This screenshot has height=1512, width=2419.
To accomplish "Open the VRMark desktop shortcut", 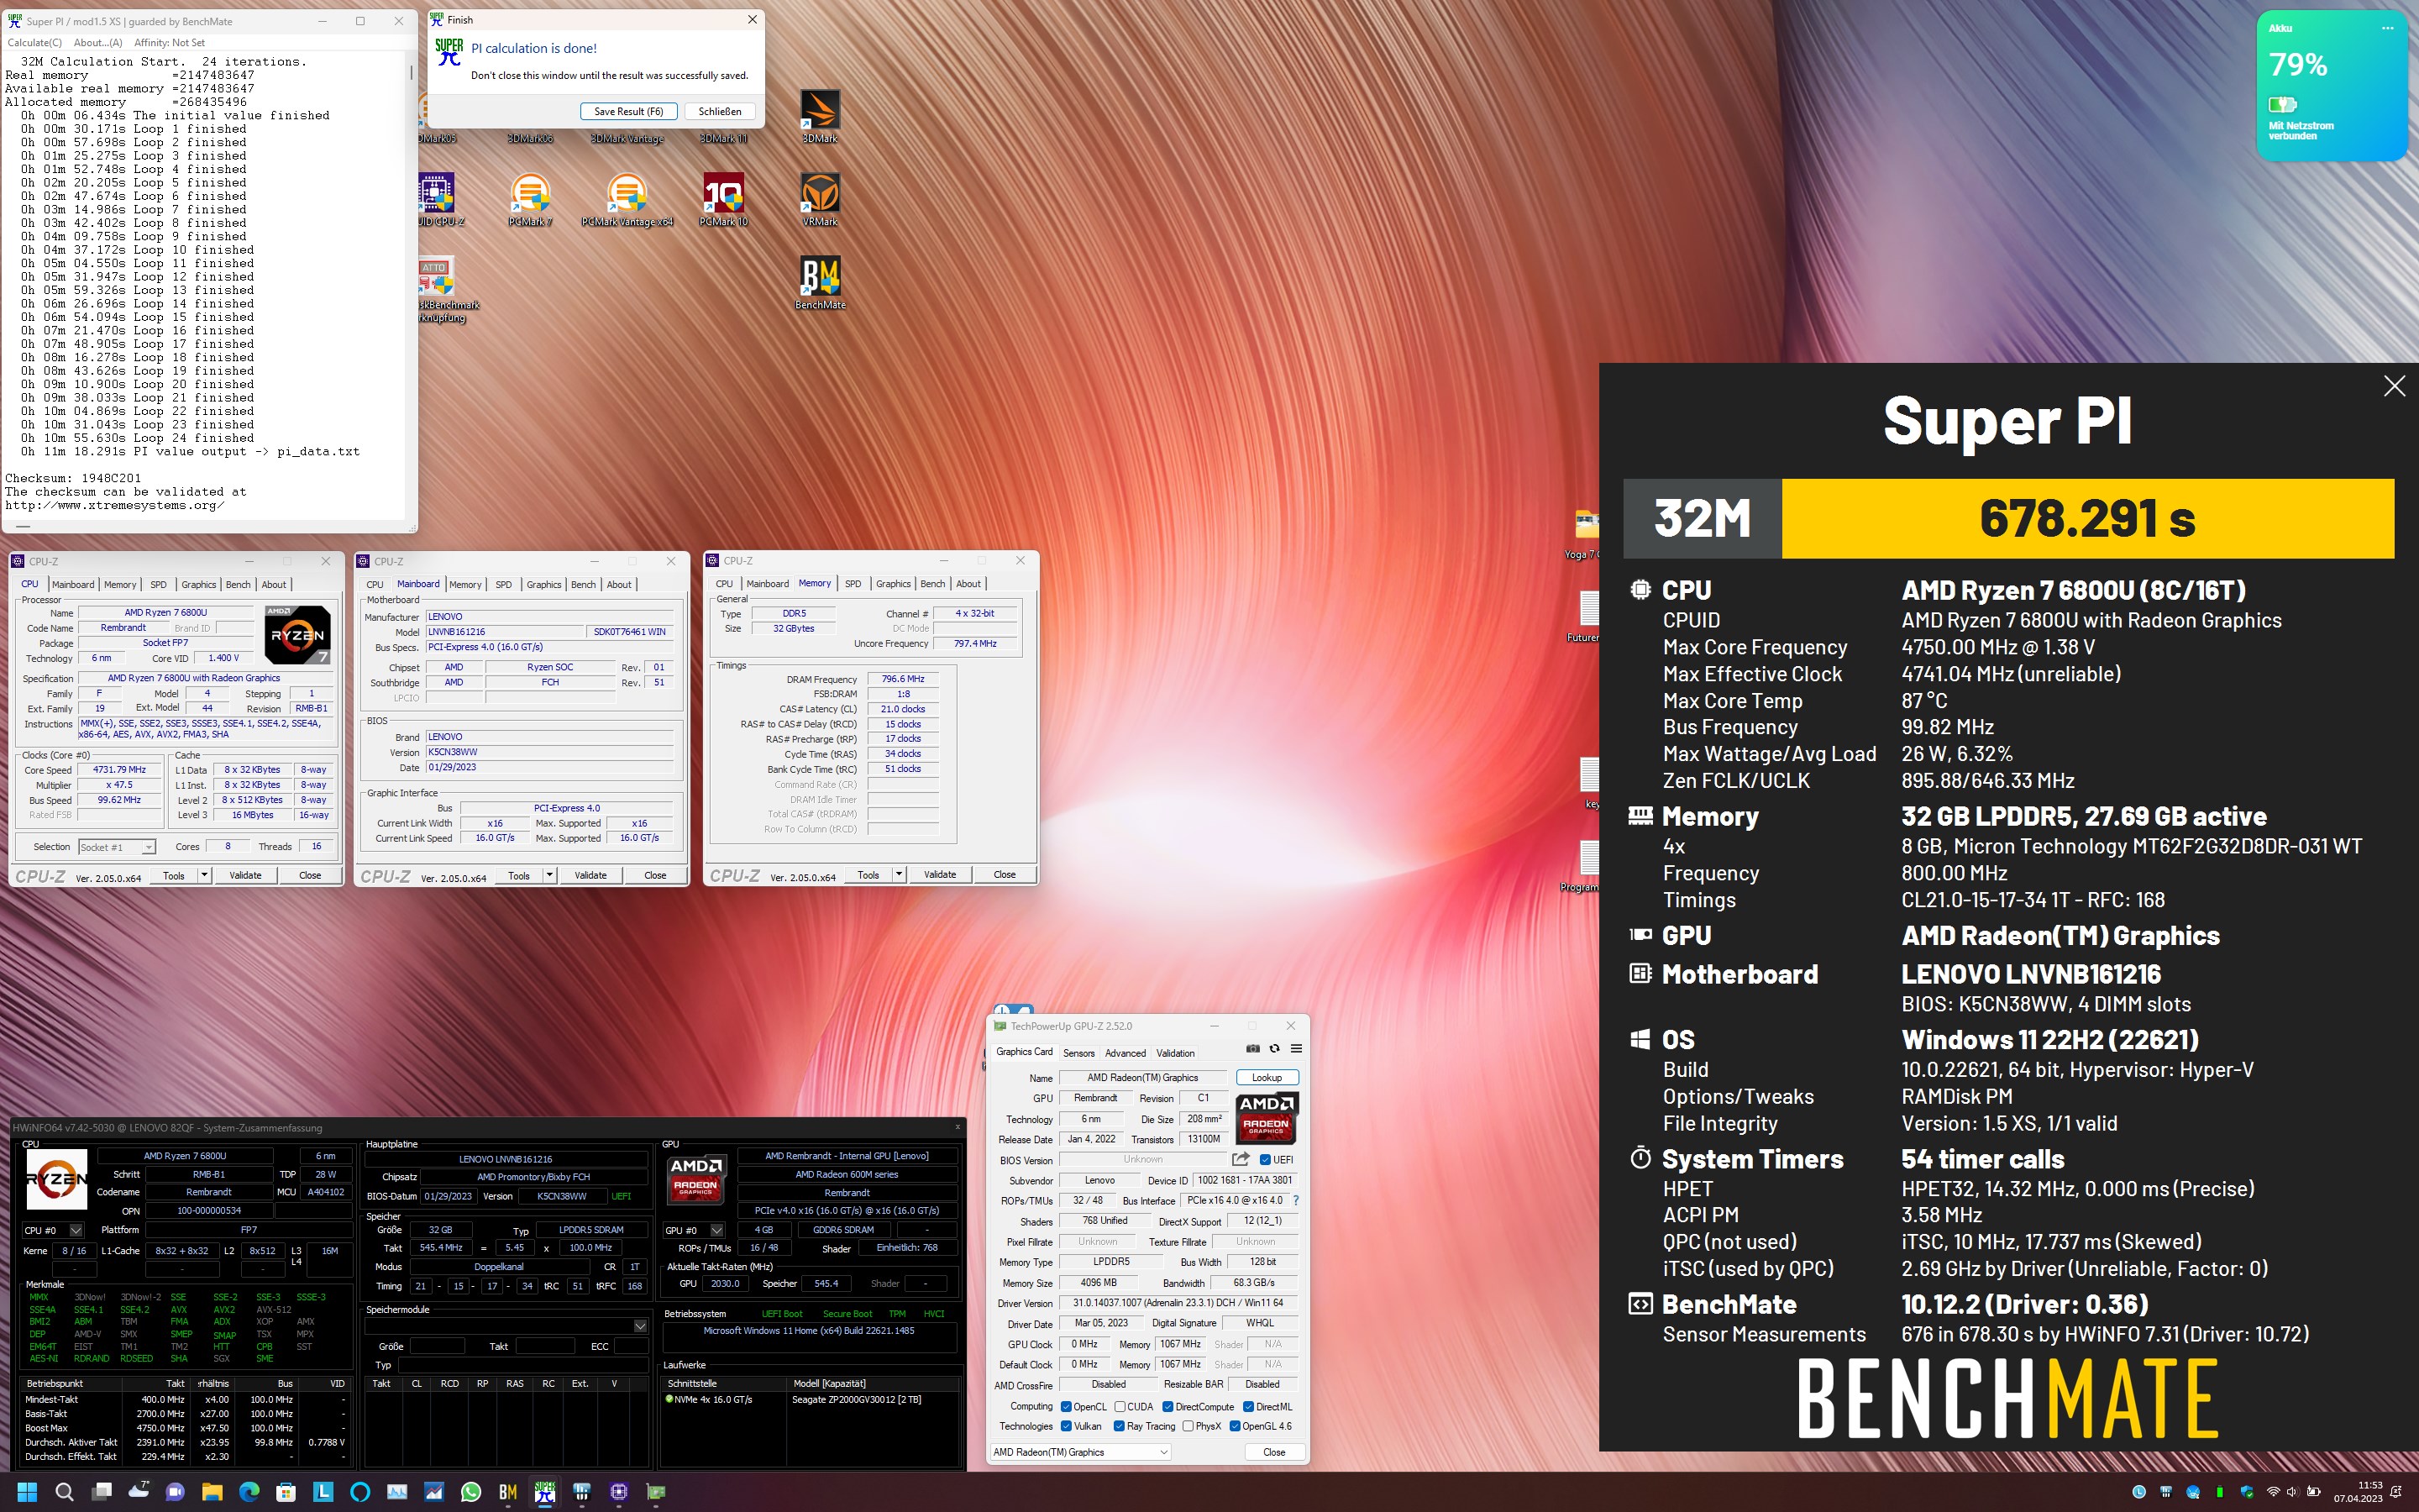I will 820,199.
